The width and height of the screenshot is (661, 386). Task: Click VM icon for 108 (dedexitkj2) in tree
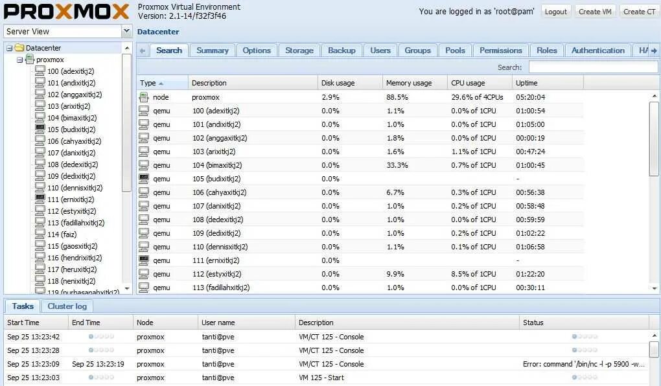40,164
